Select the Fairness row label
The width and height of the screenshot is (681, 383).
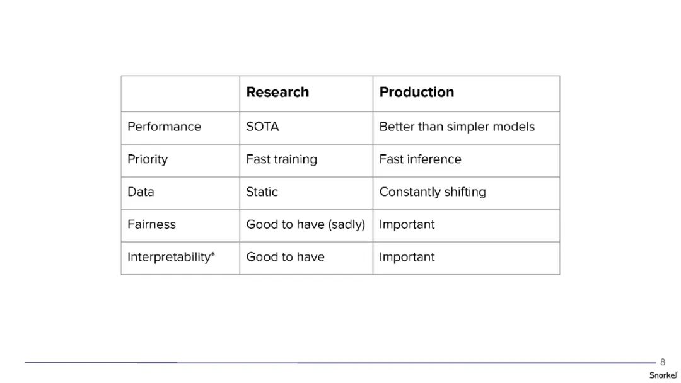point(151,224)
